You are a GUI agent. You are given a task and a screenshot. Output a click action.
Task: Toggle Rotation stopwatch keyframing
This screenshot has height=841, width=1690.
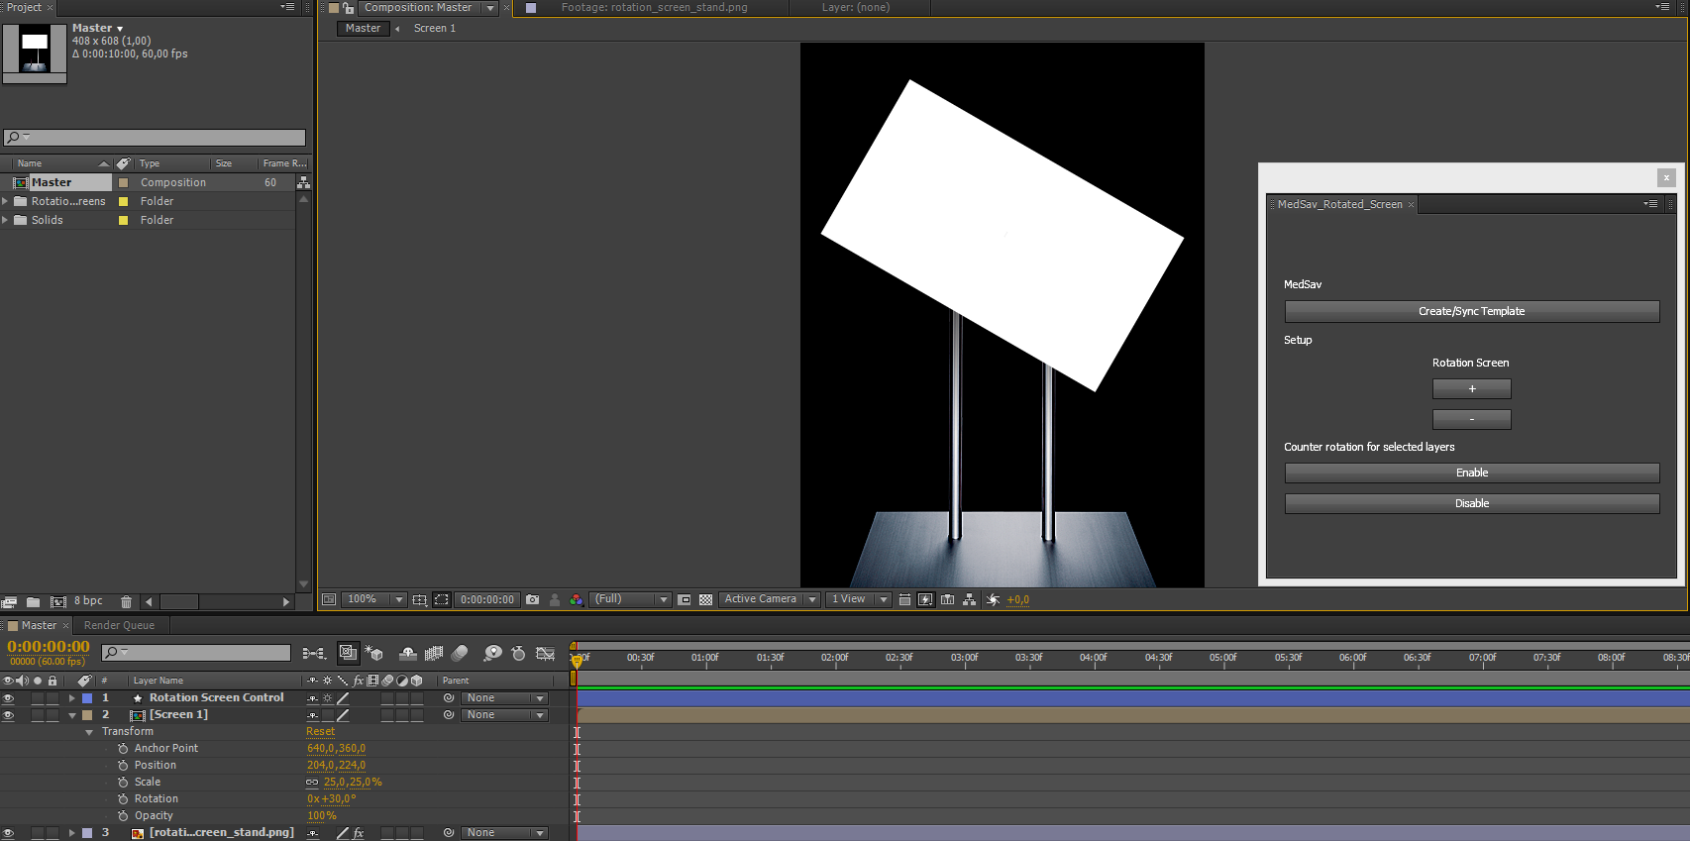tap(123, 799)
